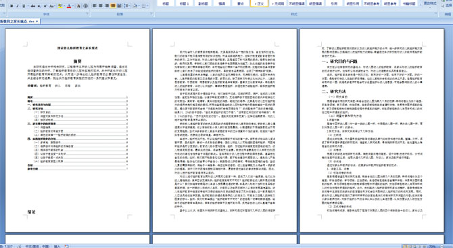Open the line spacing dropdown
Image resolution: width=453 pixels, height=248 pixels.
127,6
